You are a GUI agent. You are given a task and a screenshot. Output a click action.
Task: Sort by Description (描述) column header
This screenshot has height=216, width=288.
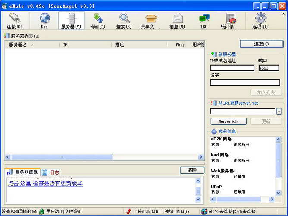coord(139,44)
